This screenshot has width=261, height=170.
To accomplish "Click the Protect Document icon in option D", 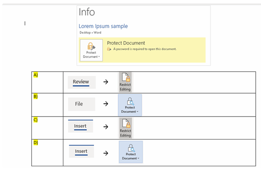I will pyautogui.click(x=130, y=152).
